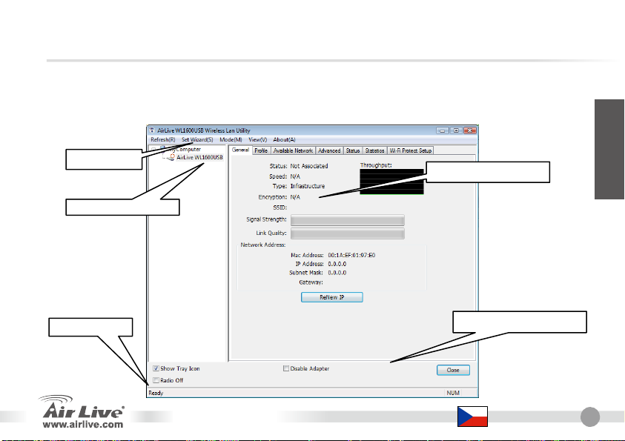This screenshot has width=625, height=441.
Task: Select AirLive WL1600USB adapter in tree
Action: (199, 157)
